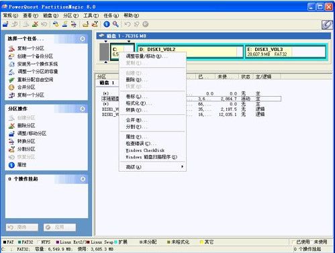Open the 工具 menu in the menu bar
This screenshot has width=335, height=253.
click(91, 15)
